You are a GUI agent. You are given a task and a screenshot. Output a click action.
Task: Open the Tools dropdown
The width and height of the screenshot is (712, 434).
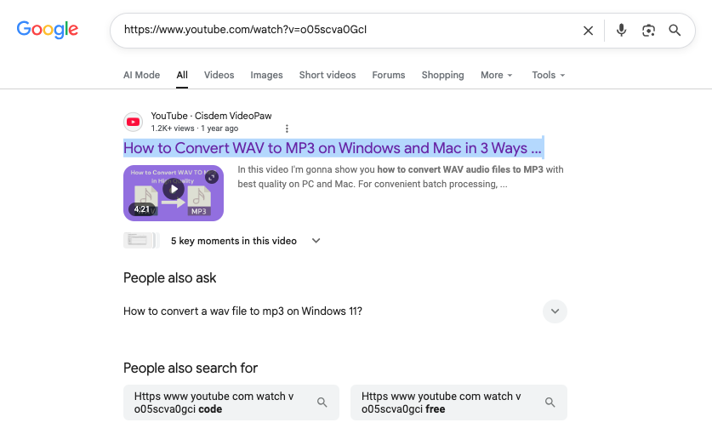click(x=549, y=75)
